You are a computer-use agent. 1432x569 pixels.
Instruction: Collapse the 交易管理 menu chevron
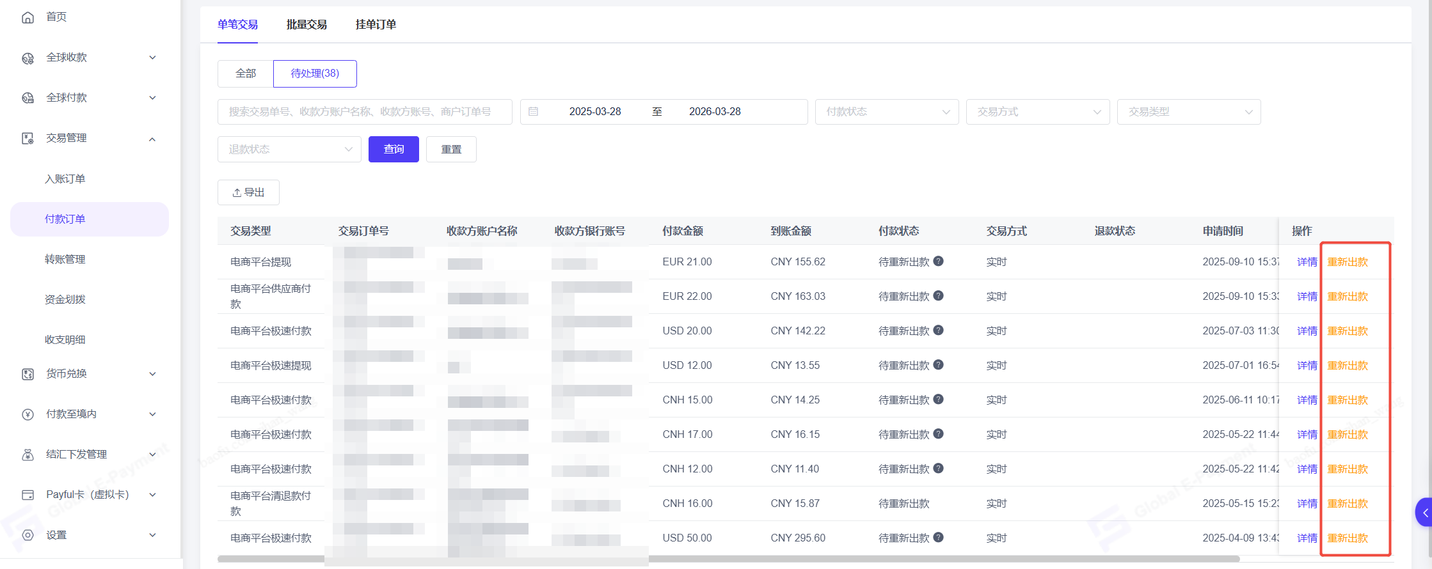(152, 139)
